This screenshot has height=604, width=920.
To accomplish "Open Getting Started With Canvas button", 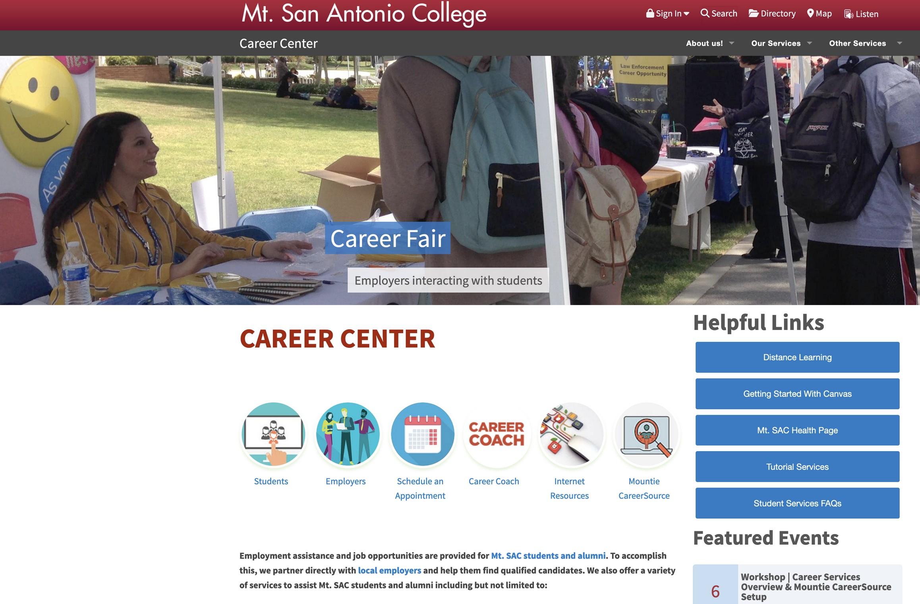I will [797, 394].
